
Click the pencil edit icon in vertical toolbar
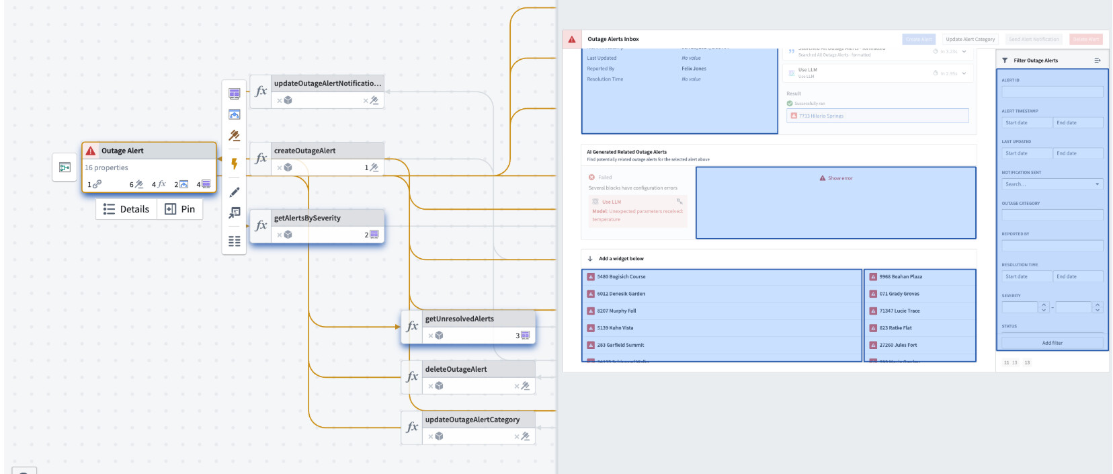[x=235, y=192]
